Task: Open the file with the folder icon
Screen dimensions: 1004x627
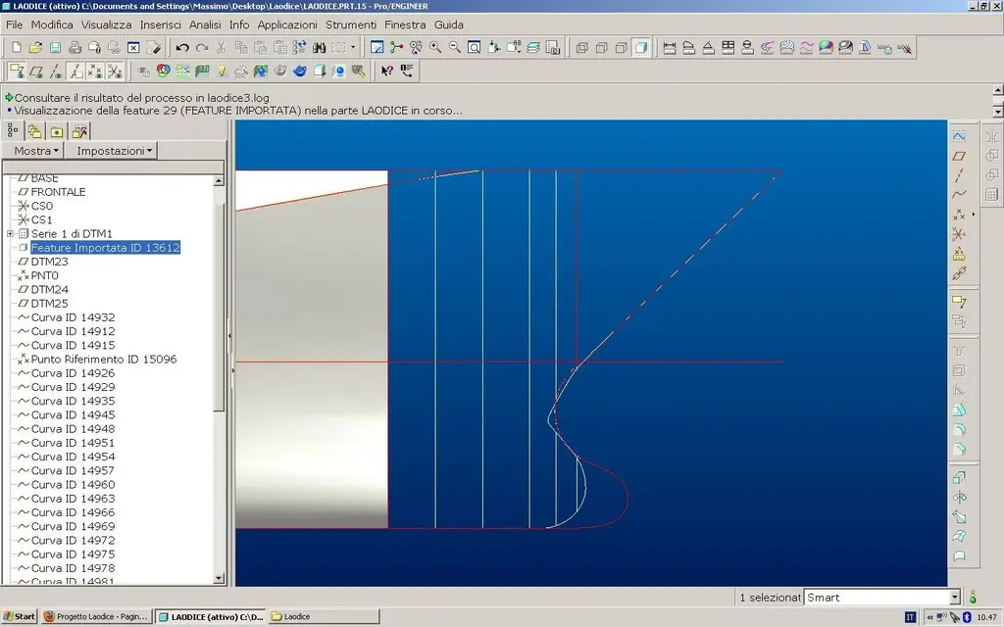Action: click(35, 47)
